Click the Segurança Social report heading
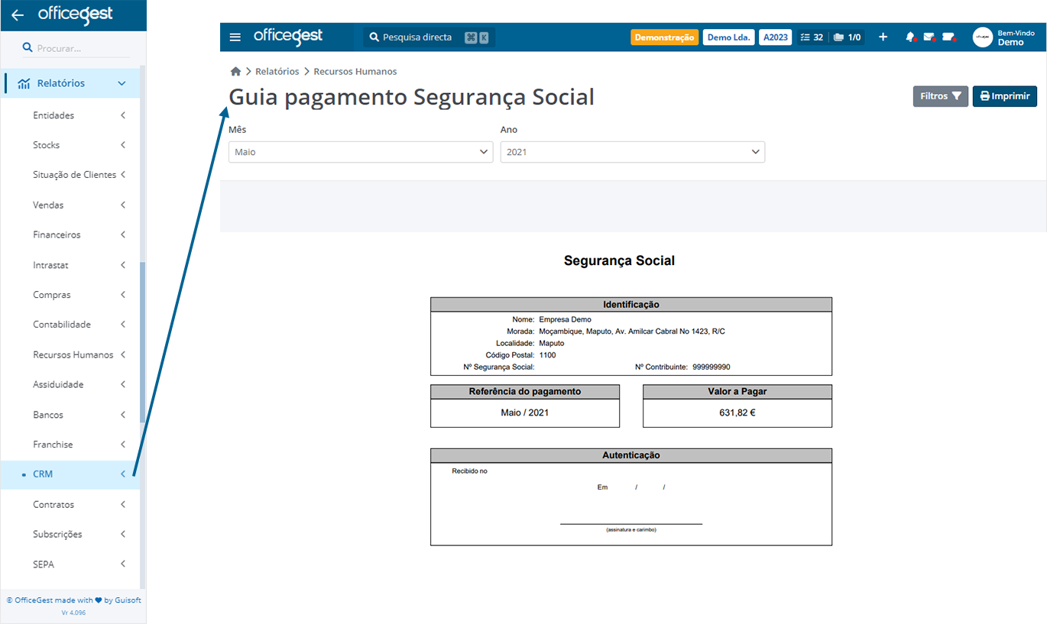The height and width of the screenshot is (624, 1047). [x=619, y=260]
